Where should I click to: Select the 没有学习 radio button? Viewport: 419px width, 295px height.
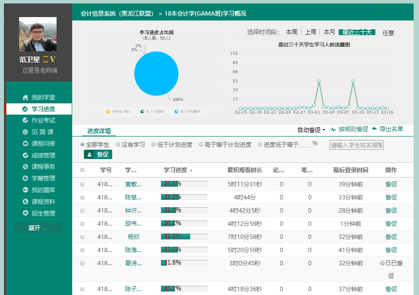click(x=118, y=145)
